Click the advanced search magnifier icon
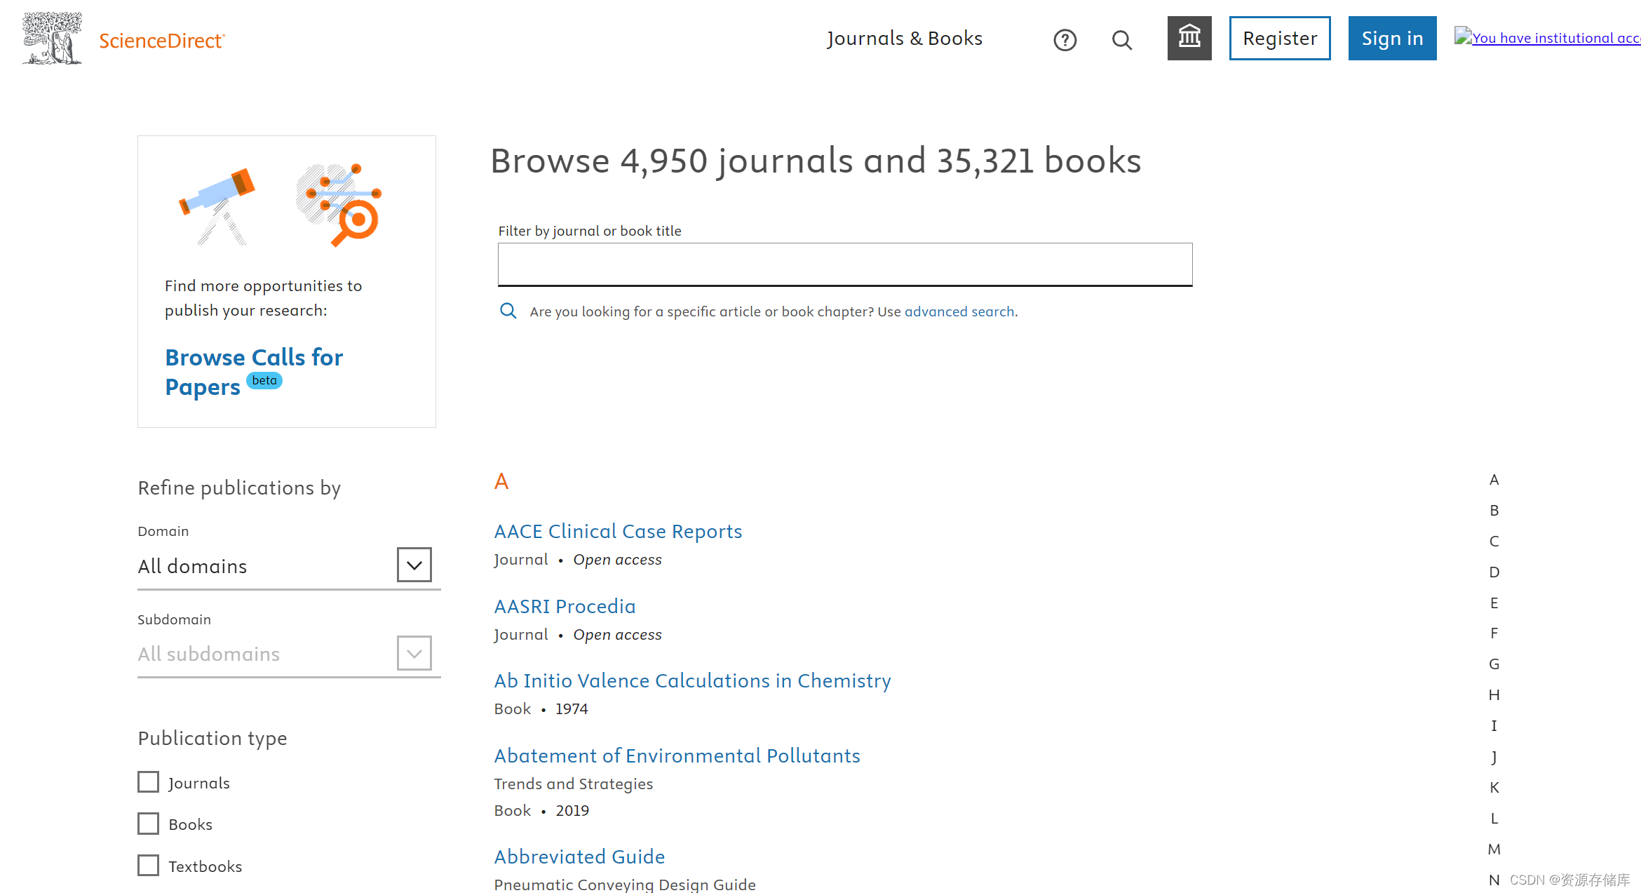The height and width of the screenshot is (893, 1641). tap(508, 311)
